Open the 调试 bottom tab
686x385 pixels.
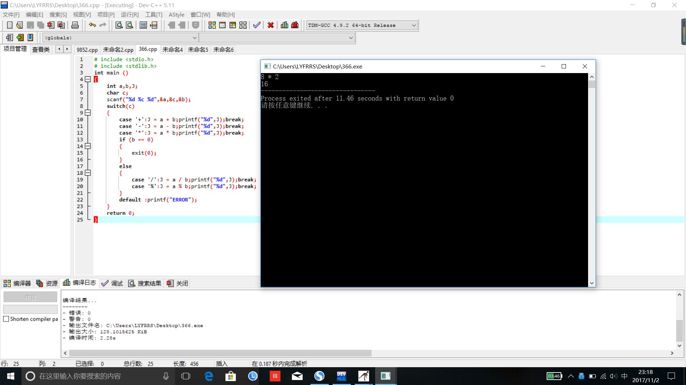[x=112, y=283]
